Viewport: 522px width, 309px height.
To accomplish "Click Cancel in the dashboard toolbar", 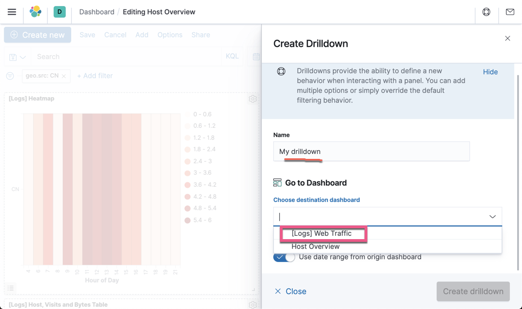I will tap(115, 35).
